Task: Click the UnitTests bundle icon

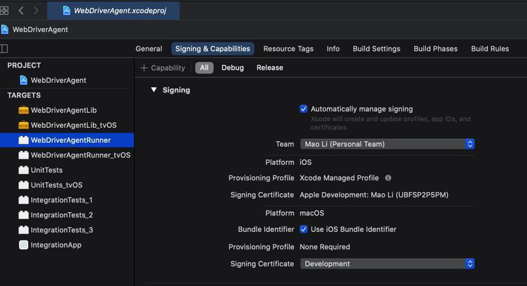Action: pos(24,170)
